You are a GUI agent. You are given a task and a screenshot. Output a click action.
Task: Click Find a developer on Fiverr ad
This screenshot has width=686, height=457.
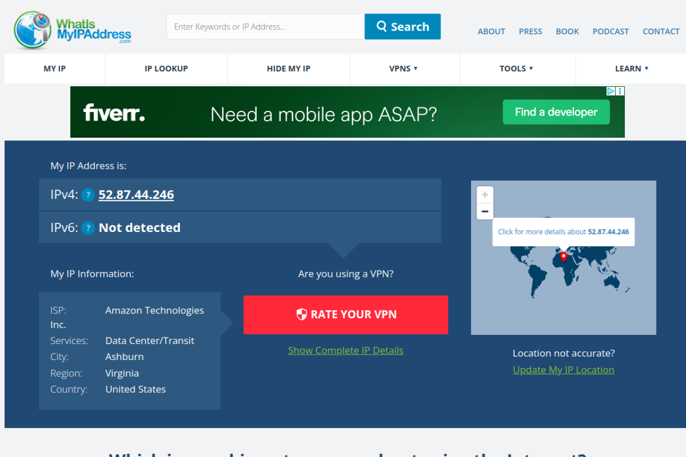tap(556, 113)
